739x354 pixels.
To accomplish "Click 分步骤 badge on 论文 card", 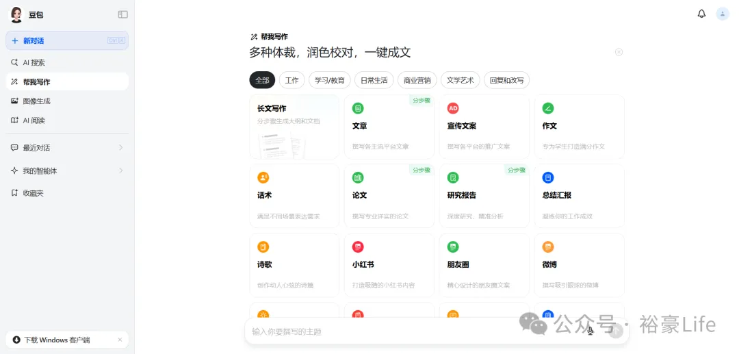I will pyautogui.click(x=422, y=170).
